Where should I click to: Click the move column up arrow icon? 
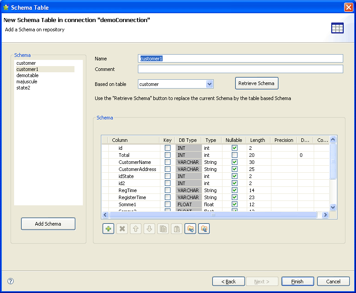click(136, 229)
